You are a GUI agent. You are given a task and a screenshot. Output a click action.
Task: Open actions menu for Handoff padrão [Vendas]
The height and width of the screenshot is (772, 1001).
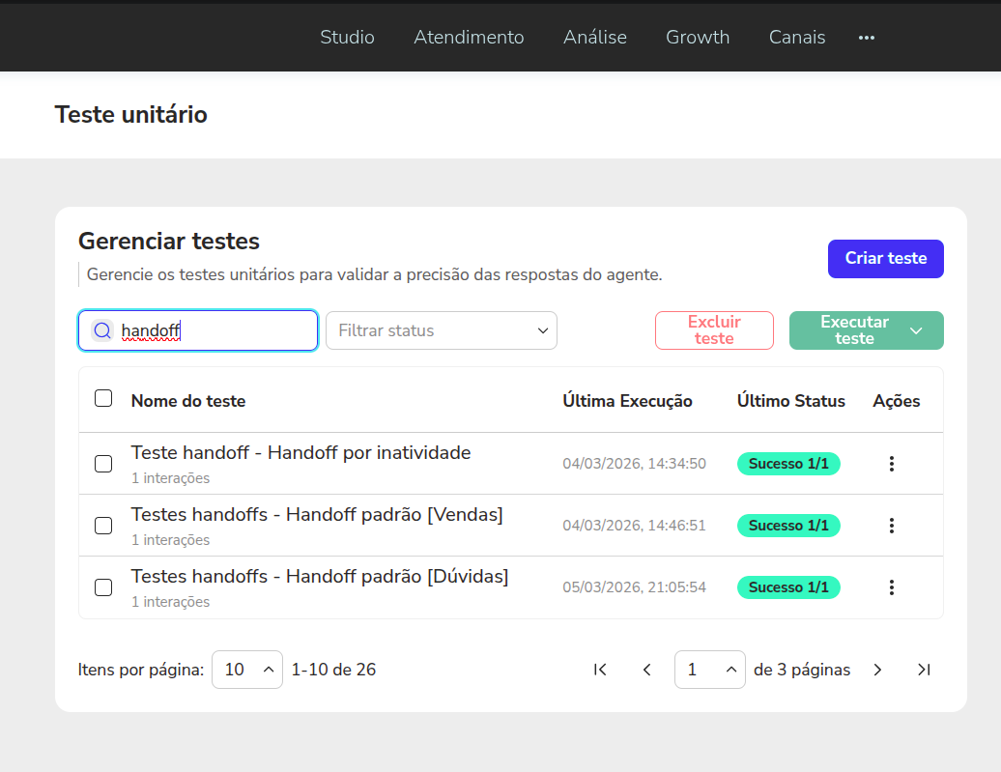(891, 526)
